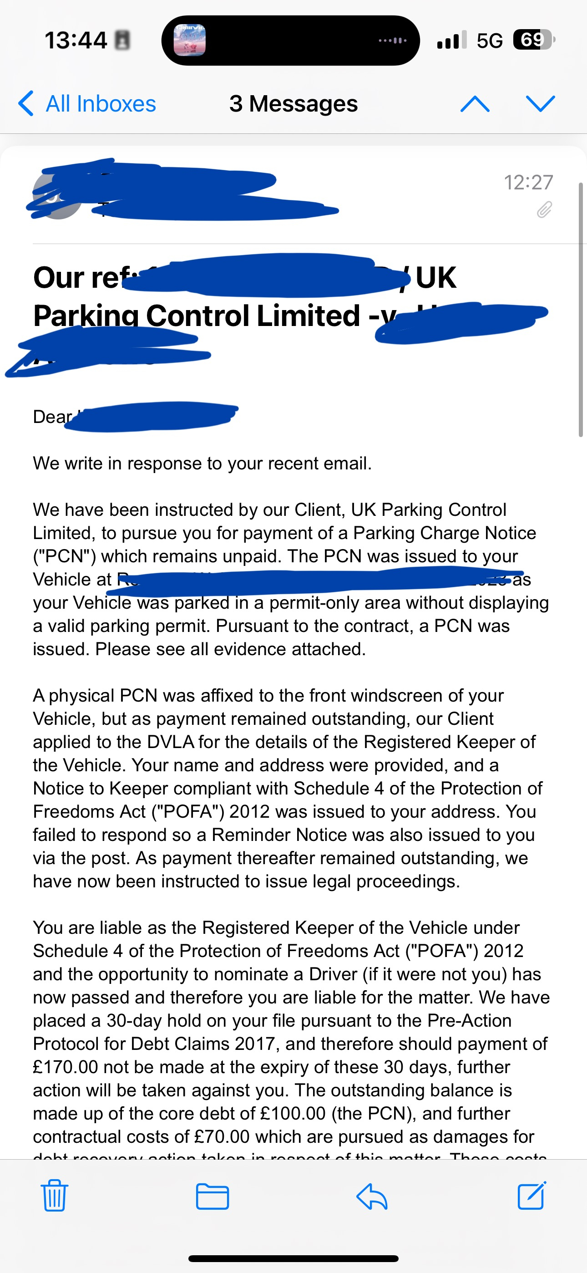Tap the battery indicator in status bar
This screenshot has width=587, height=1273.
point(534,40)
